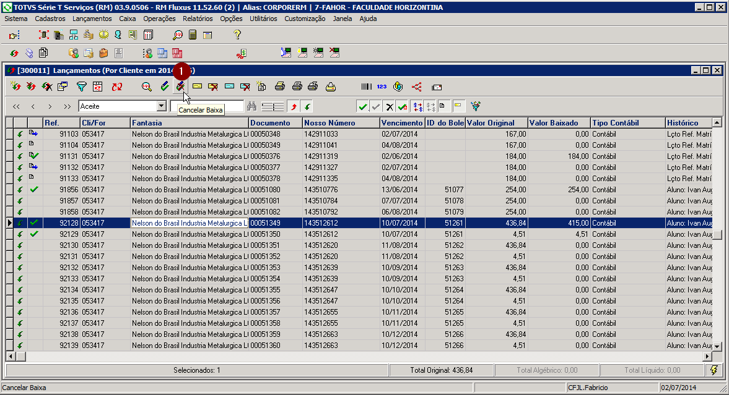This screenshot has width=729, height=395.
Task: Click the SQL magnifier search icon
Action: pos(147,87)
